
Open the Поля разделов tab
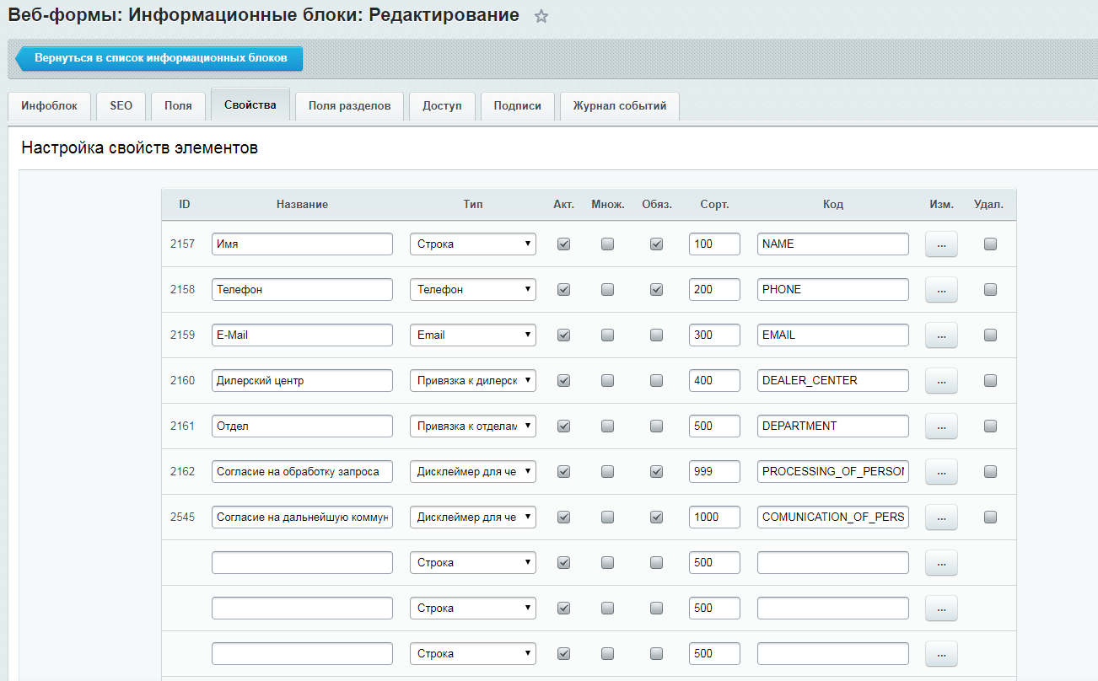pos(349,106)
